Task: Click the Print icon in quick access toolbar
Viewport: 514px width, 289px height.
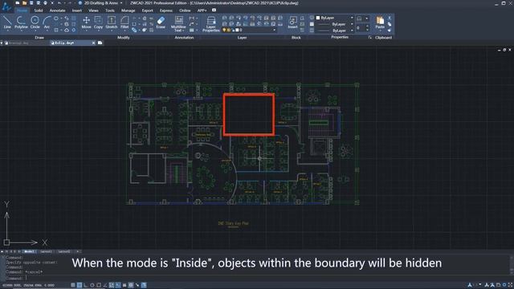Action: click(x=45, y=3)
